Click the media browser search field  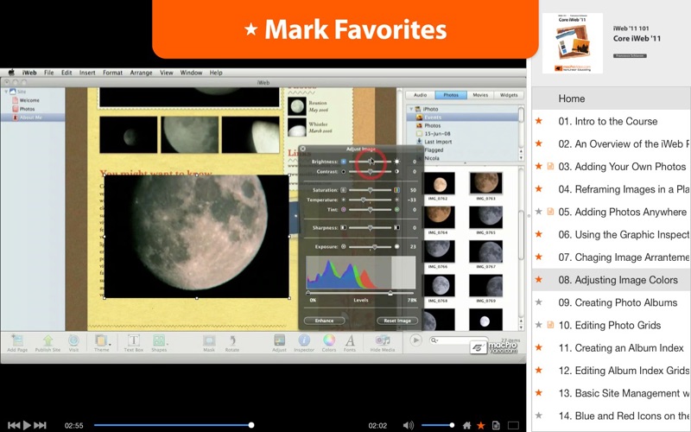[460, 340]
